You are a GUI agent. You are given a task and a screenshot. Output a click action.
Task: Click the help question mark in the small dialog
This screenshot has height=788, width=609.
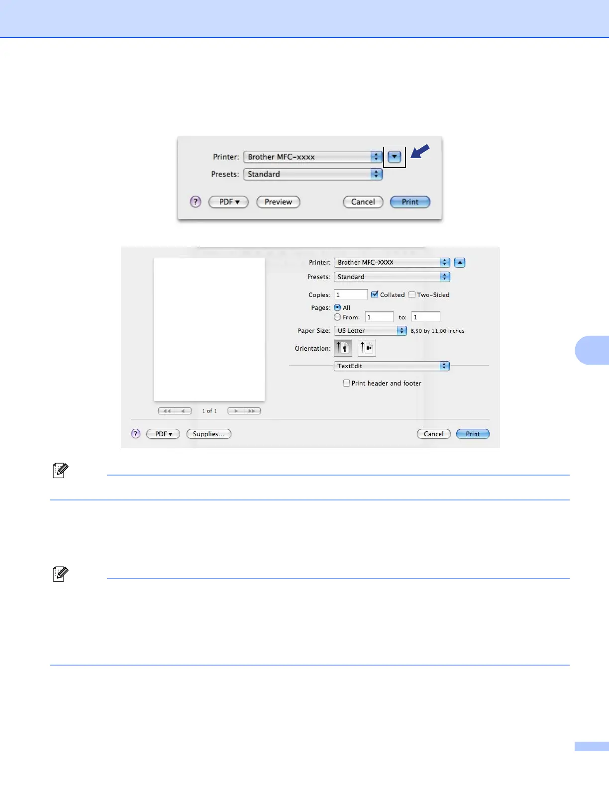tap(196, 202)
